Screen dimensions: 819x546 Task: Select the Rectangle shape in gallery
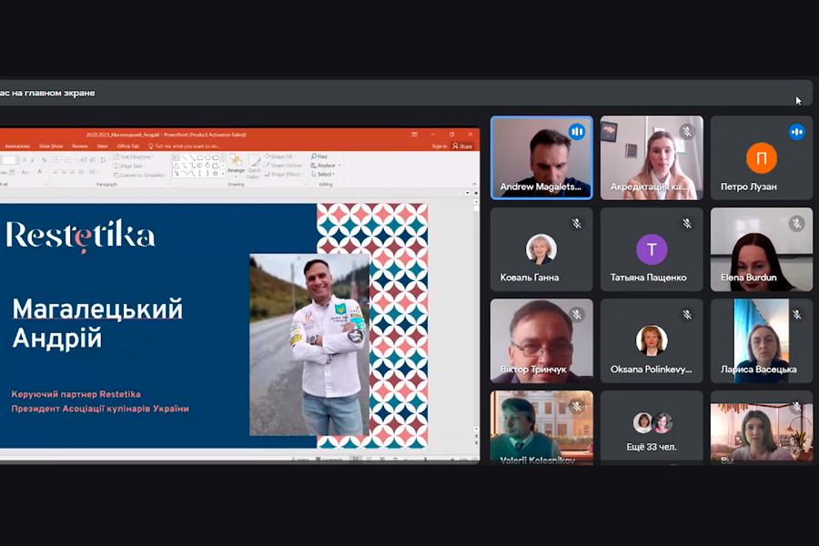[199, 157]
